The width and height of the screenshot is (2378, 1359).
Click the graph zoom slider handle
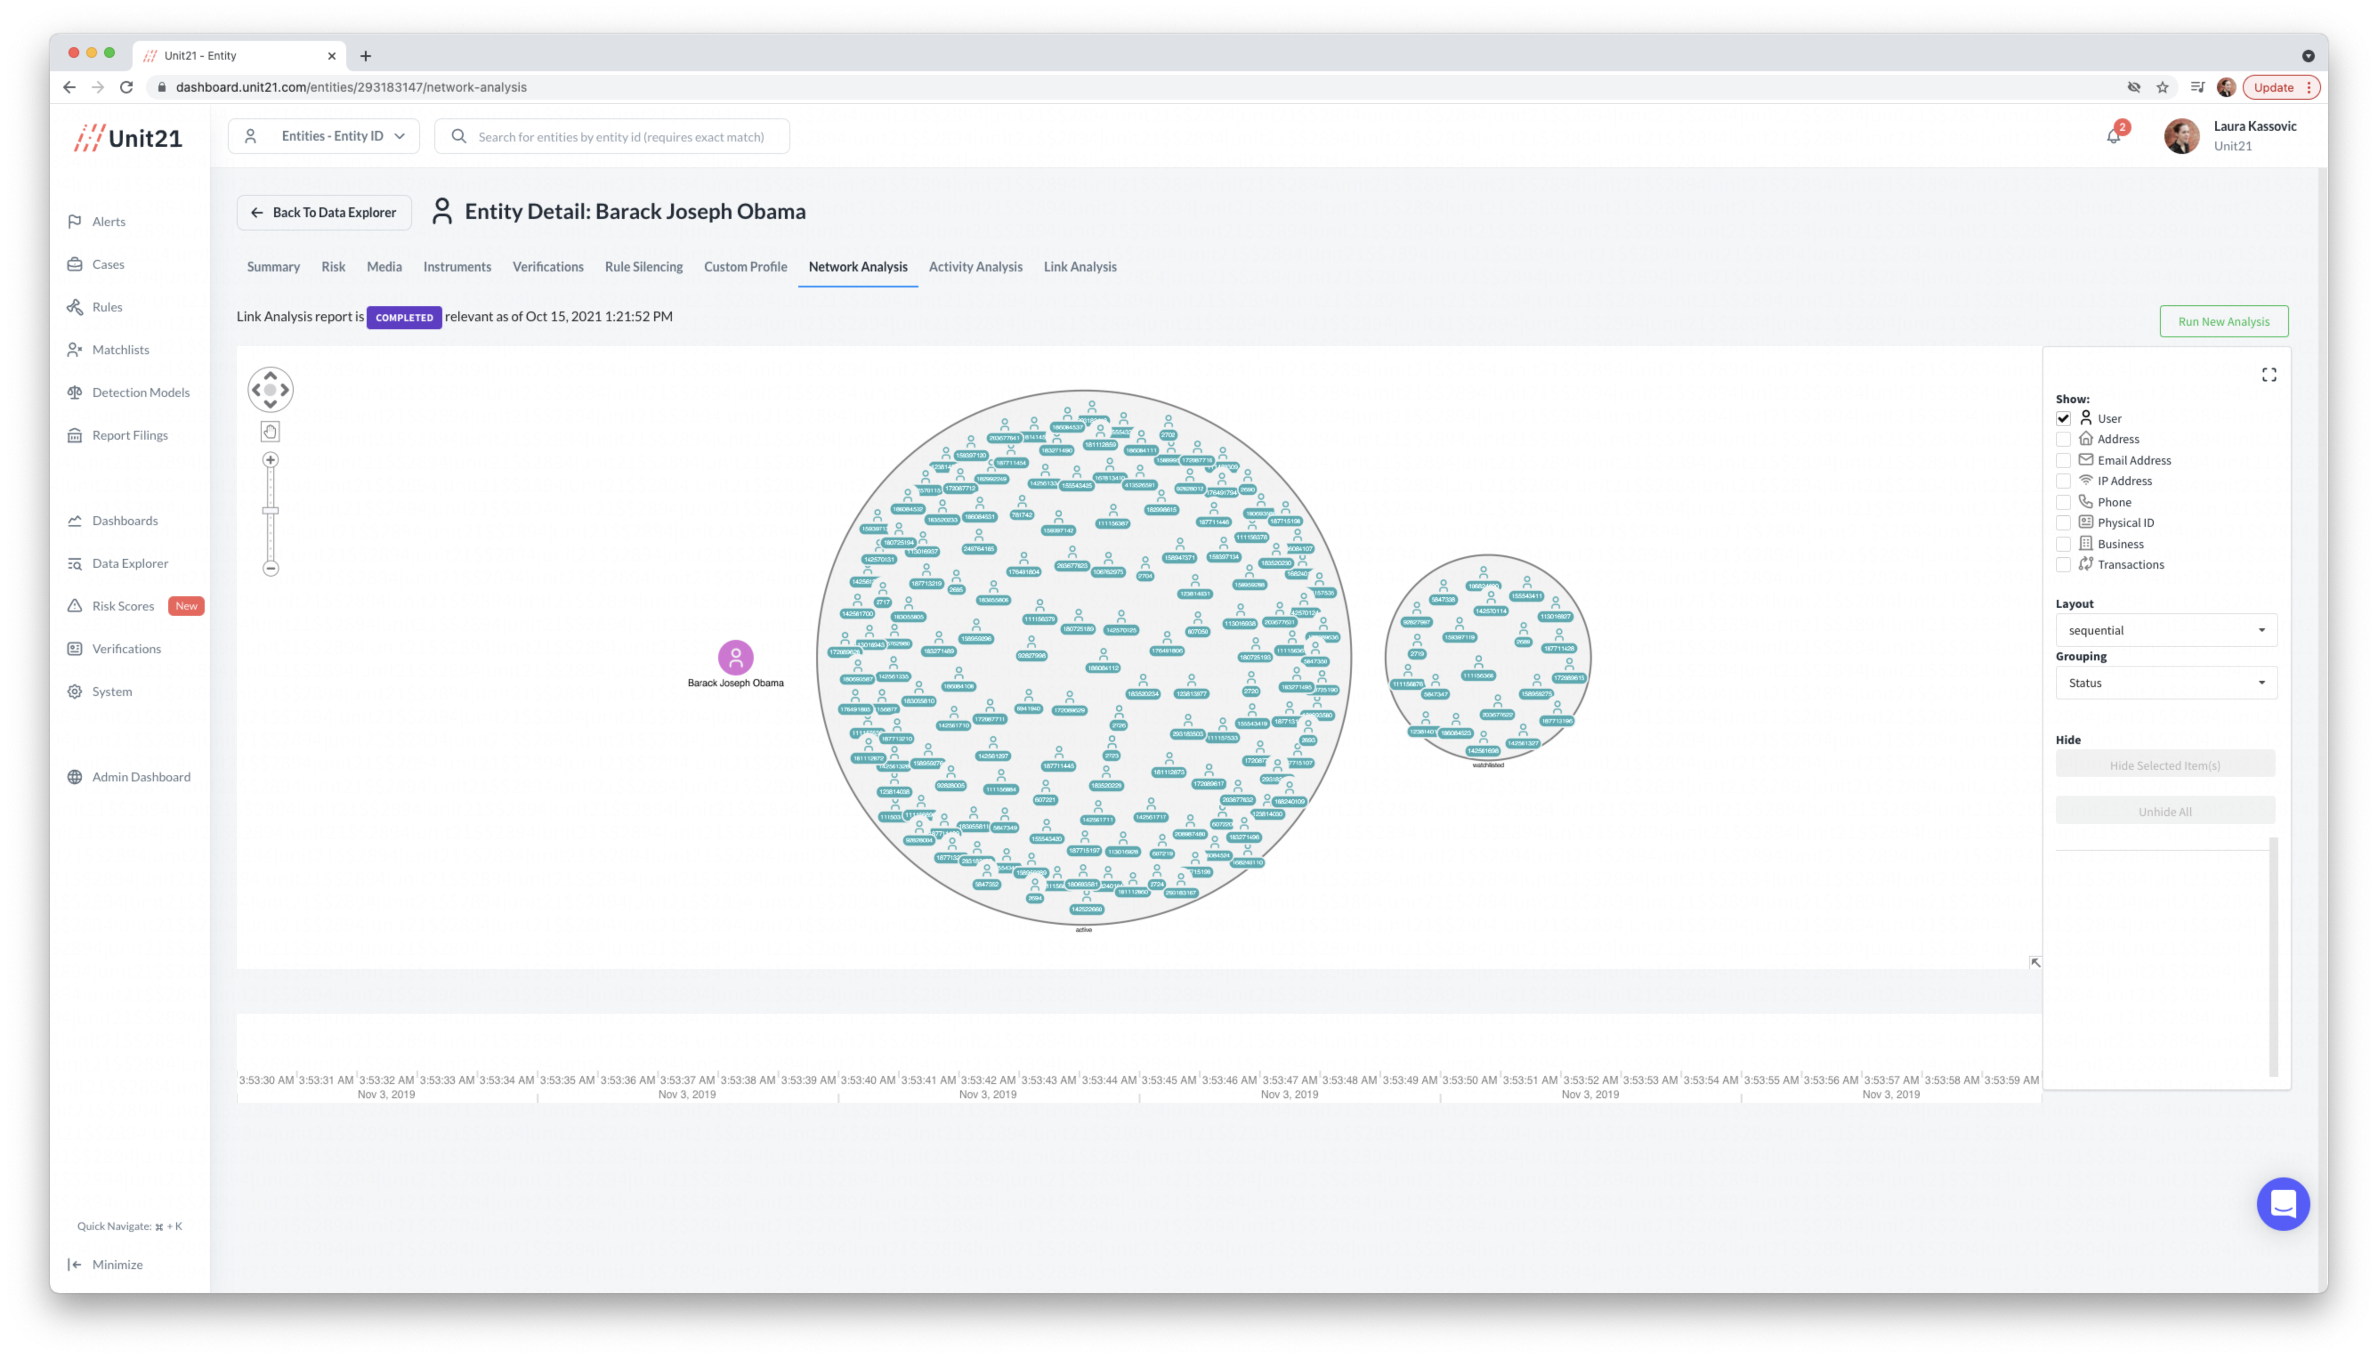tap(271, 510)
